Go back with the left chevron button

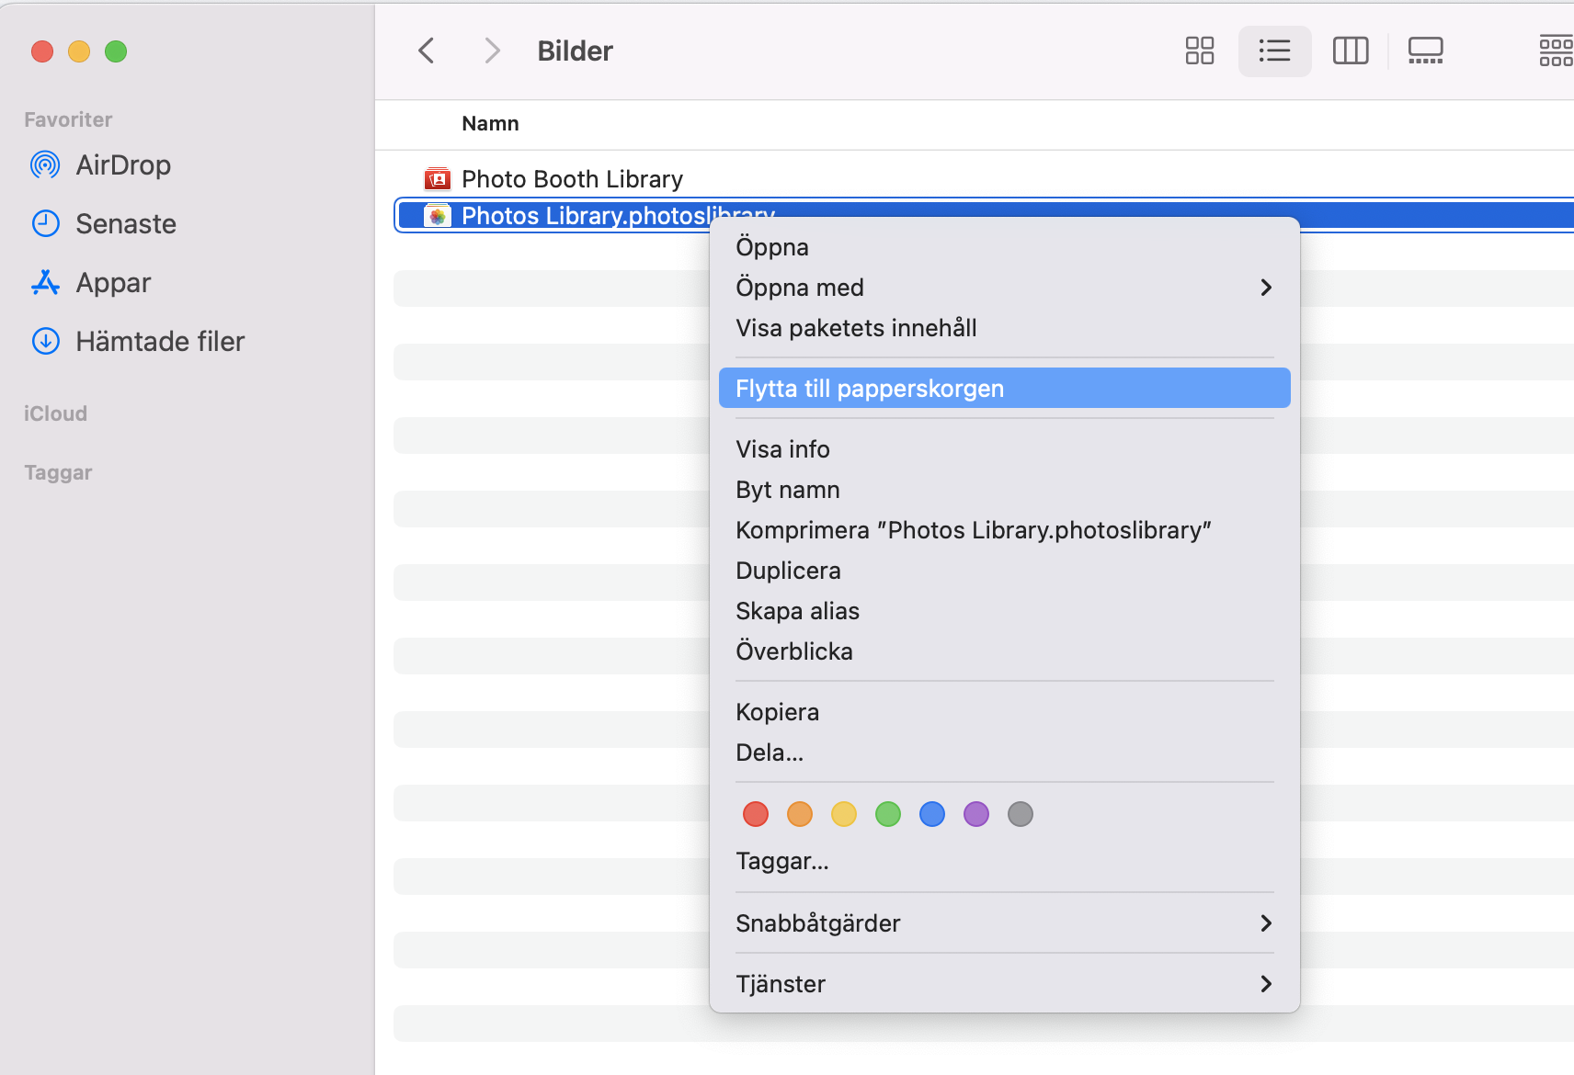point(426,51)
